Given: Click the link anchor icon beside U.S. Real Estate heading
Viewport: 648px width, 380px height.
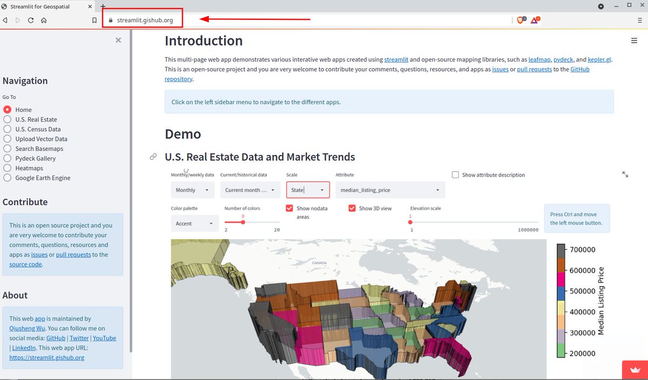Looking at the screenshot, I should 153,157.
